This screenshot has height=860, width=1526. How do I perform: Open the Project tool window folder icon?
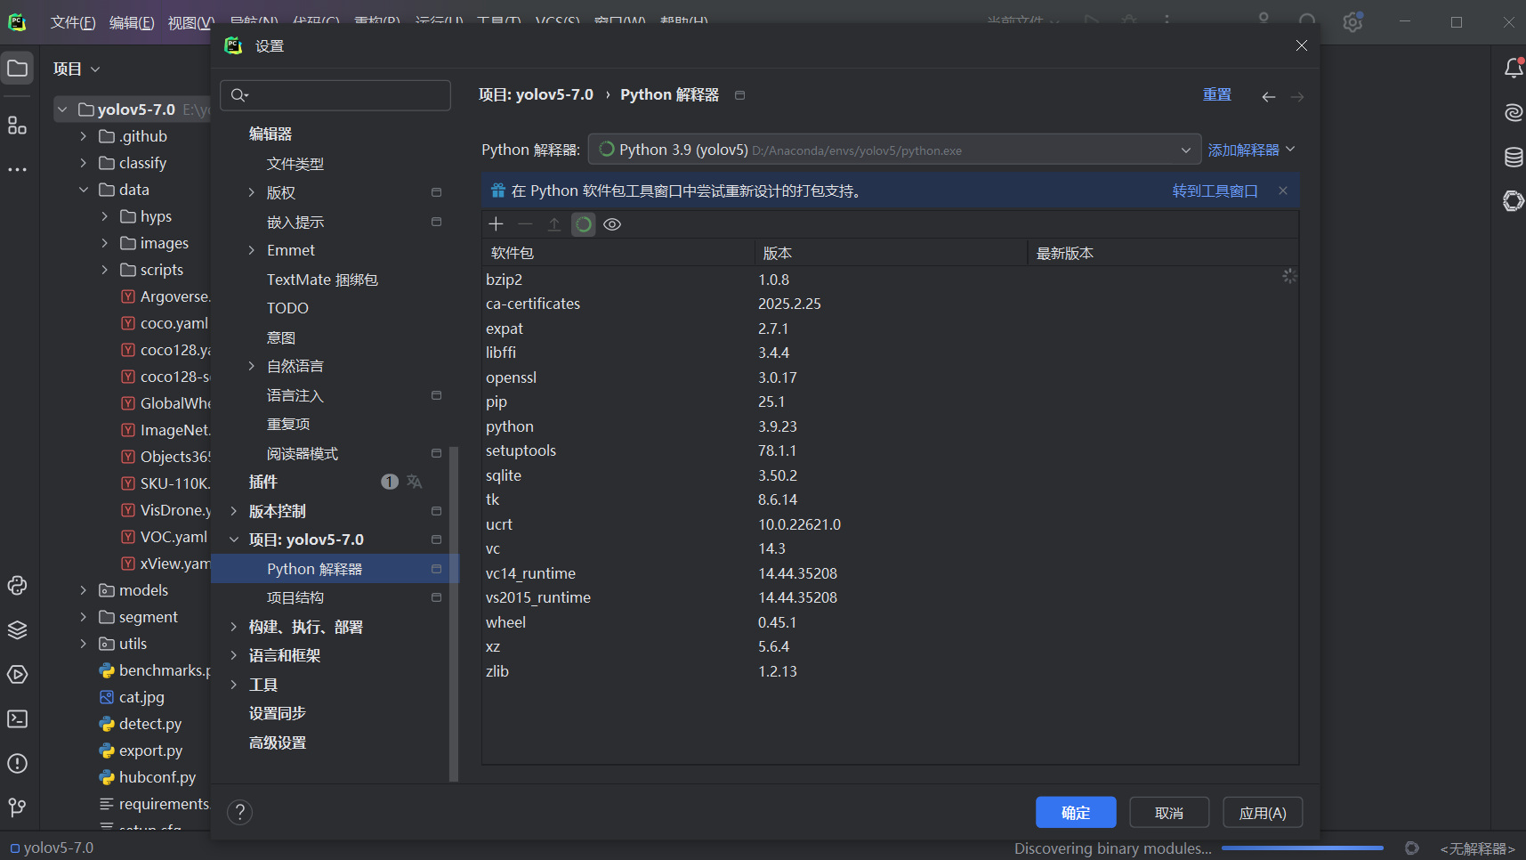(x=17, y=69)
